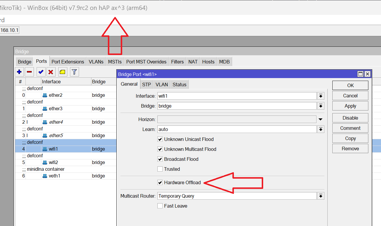Add comment with yellow note icon
Image resolution: width=381 pixels, height=226 pixels.
(62, 72)
